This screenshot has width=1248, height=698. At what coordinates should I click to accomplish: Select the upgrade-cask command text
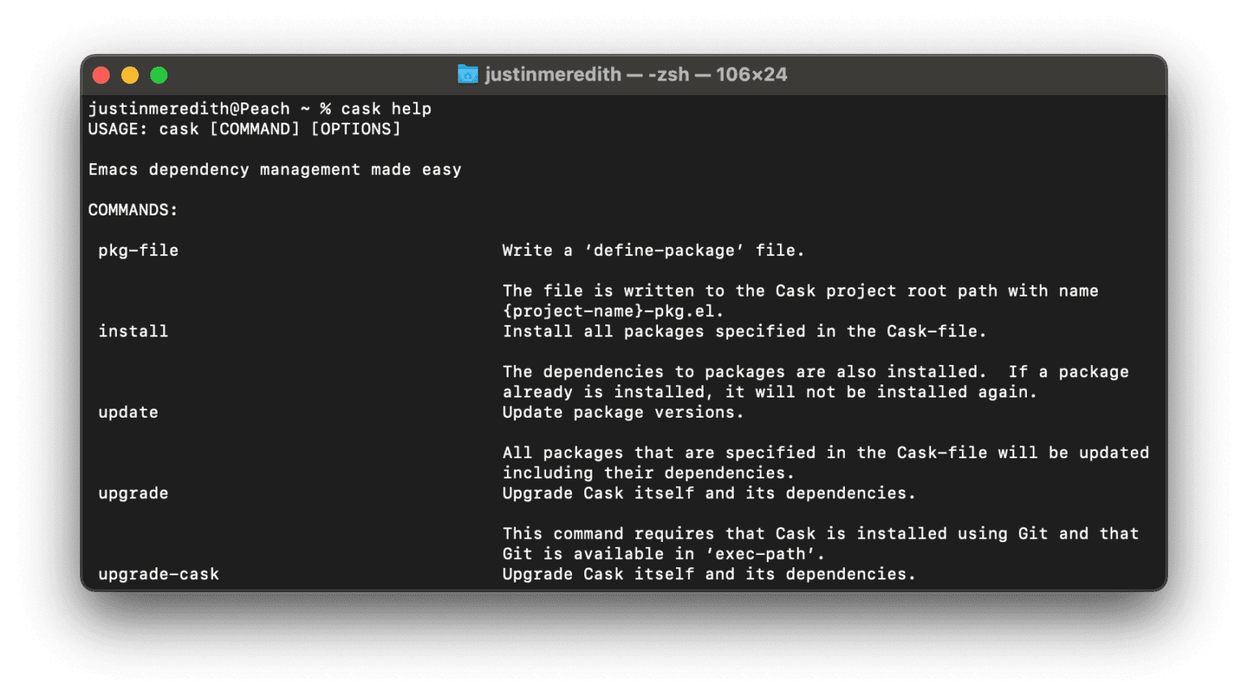pyautogui.click(x=158, y=574)
